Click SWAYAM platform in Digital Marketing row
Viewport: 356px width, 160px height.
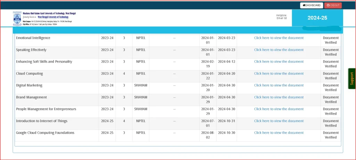[x=141, y=85]
